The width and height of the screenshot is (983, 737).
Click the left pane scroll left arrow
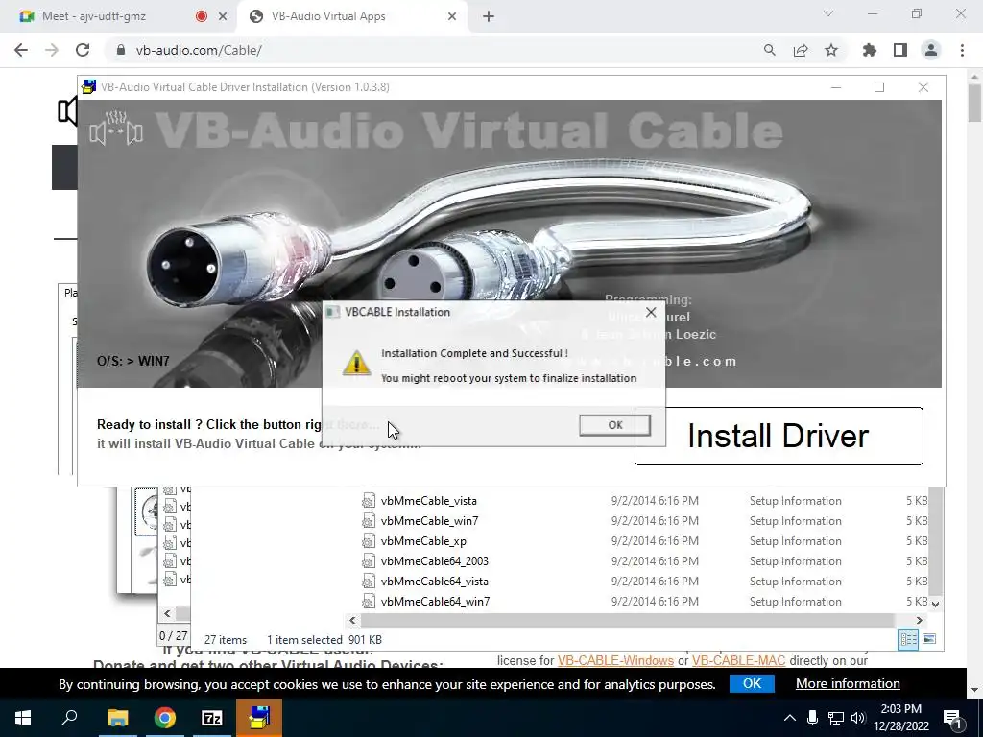pyautogui.click(x=167, y=613)
